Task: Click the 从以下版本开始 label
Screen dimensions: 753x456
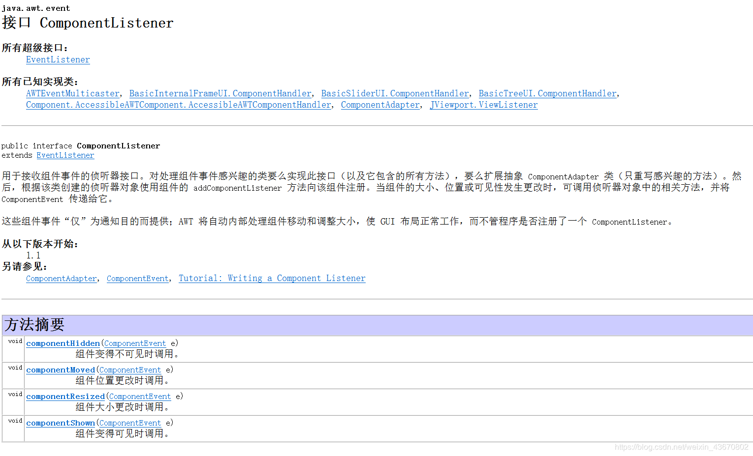Action: 40,244
